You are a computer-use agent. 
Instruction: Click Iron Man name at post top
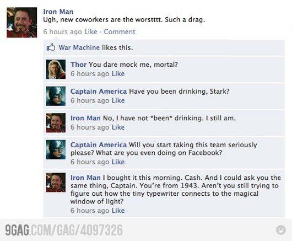pyautogui.click(x=58, y=12)
